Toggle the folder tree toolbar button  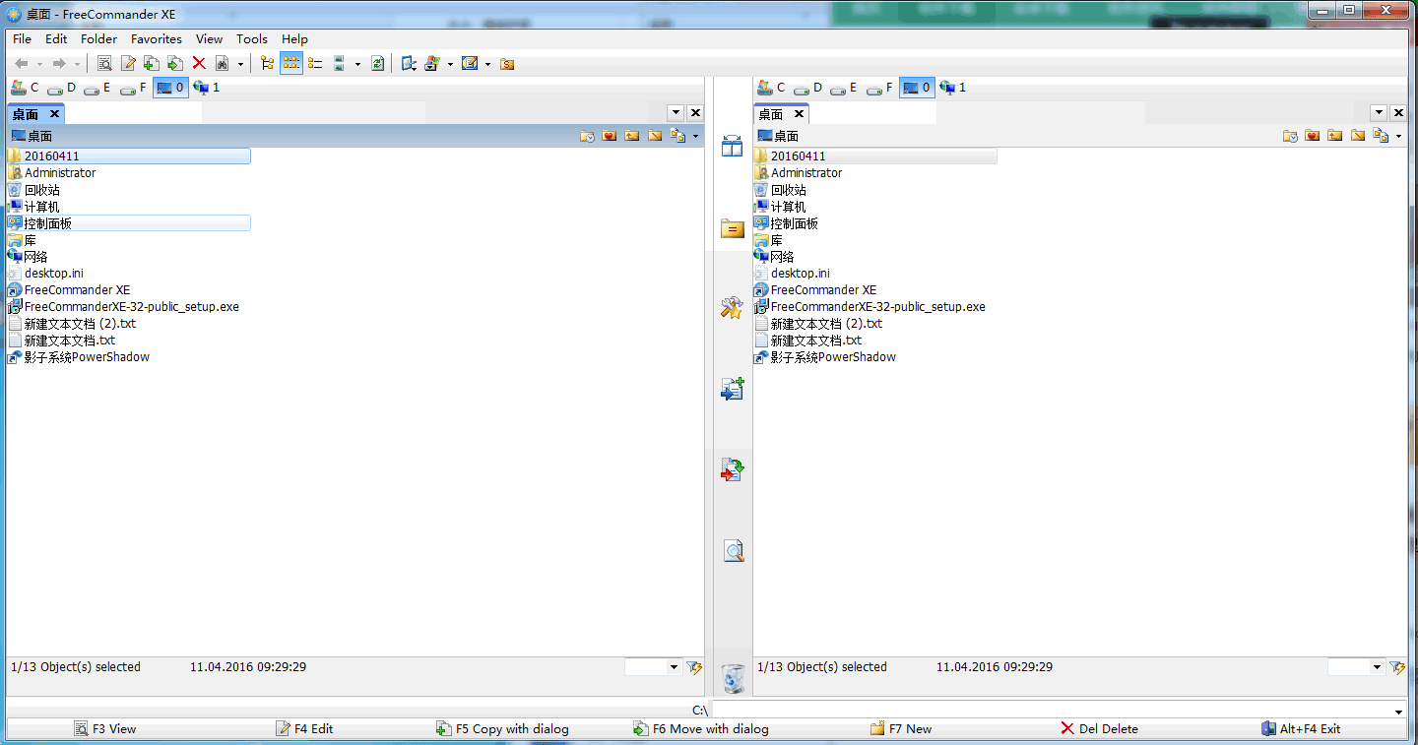(x=267, y=64)
